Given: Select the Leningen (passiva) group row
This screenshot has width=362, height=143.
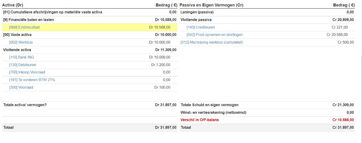Looking at the screenshot, I should (x=267, y=12).
